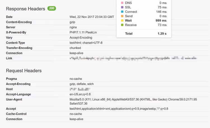
Task: Click the Total label in timing popup
Action: (129, 34)
